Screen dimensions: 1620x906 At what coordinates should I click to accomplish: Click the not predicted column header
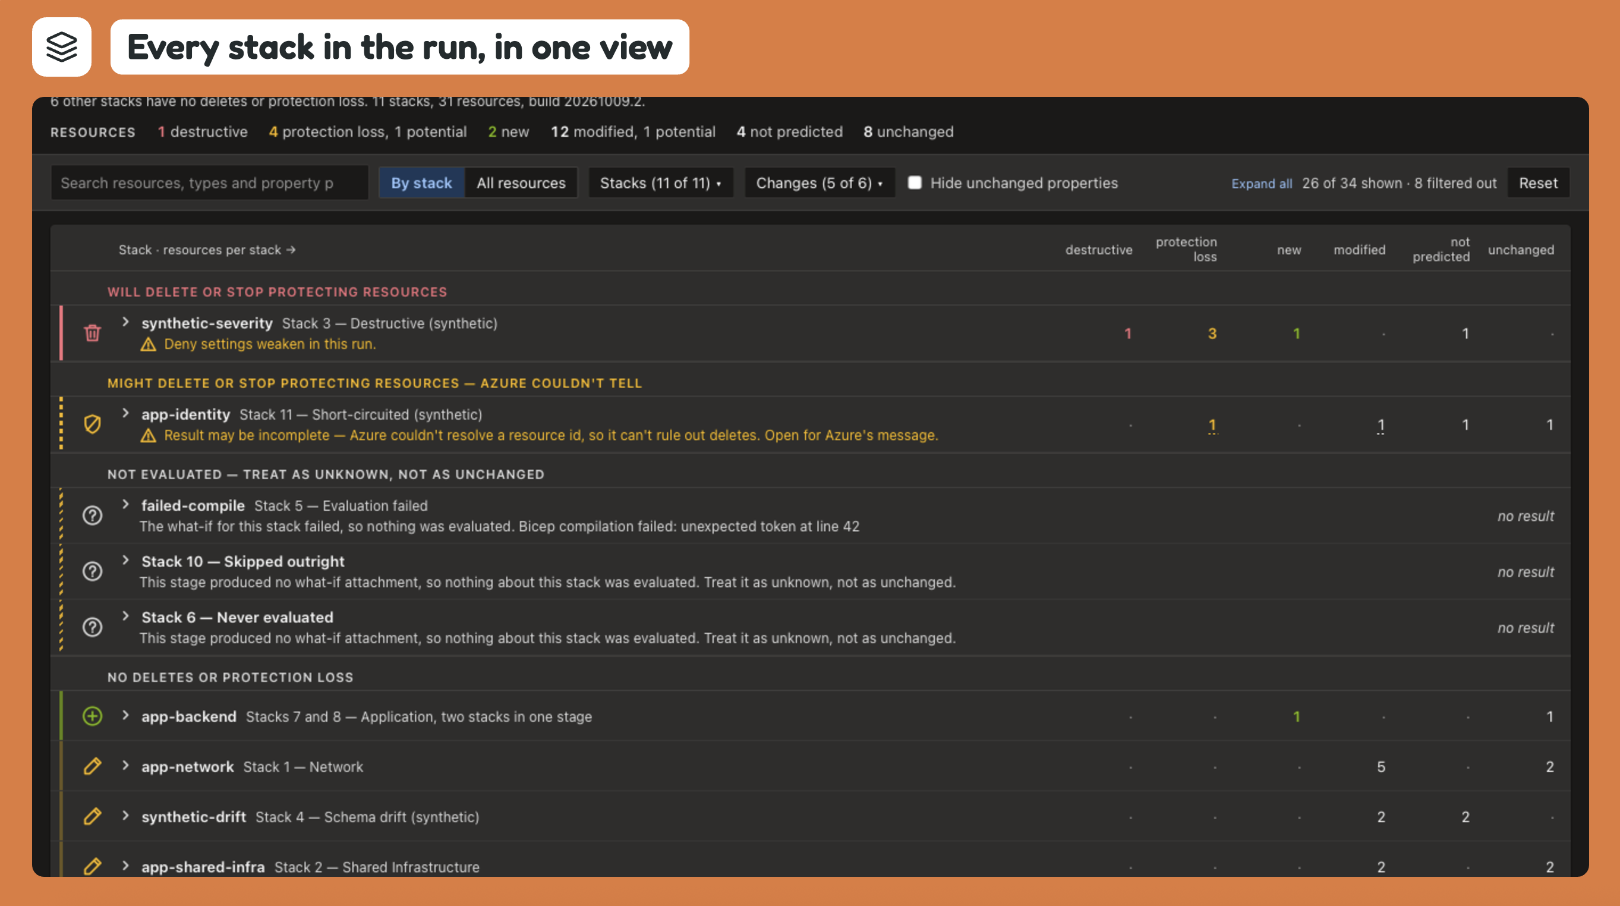[x=1441, y=249]
